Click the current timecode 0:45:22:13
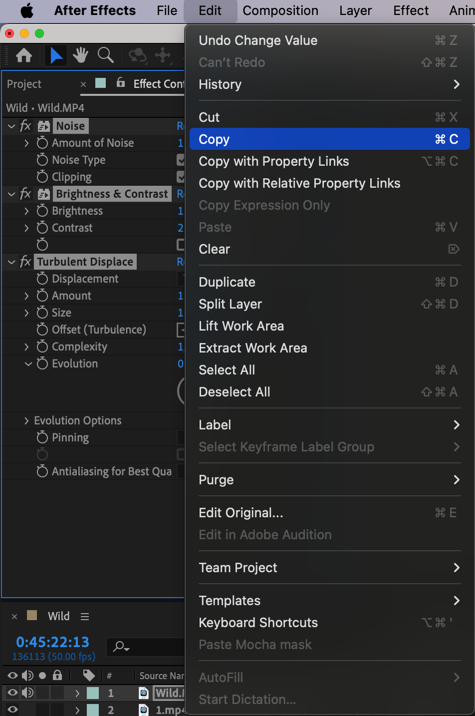The image size is (475, 716). pos(52,642)
